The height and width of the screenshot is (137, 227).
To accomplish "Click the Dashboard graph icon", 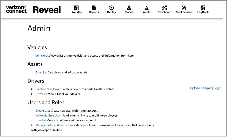I will (x=164, y=8).
